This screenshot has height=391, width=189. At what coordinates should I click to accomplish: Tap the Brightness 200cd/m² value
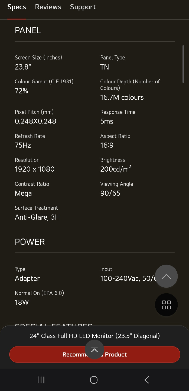[x=116, y=169]
